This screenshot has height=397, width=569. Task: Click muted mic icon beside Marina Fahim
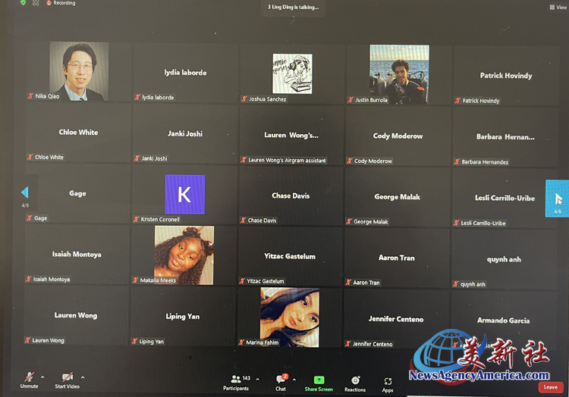coord(241,342)
